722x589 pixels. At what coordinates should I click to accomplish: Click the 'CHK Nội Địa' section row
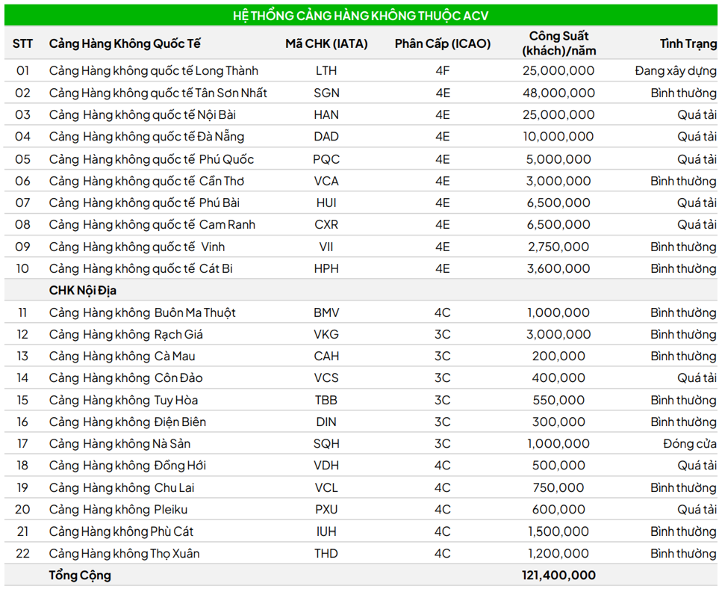[82, 290]
